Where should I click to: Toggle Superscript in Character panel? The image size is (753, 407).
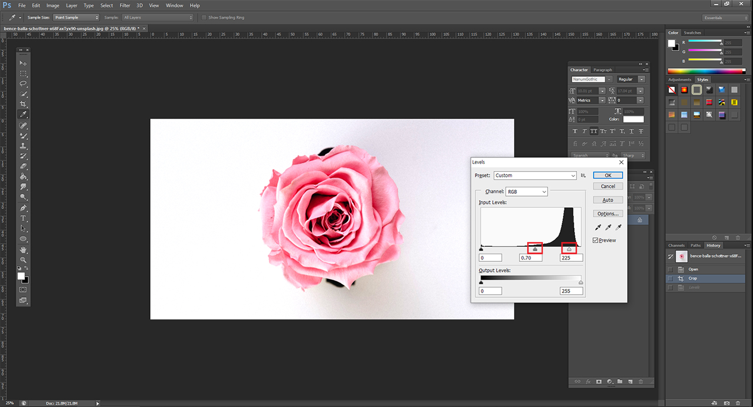(613, 131)
